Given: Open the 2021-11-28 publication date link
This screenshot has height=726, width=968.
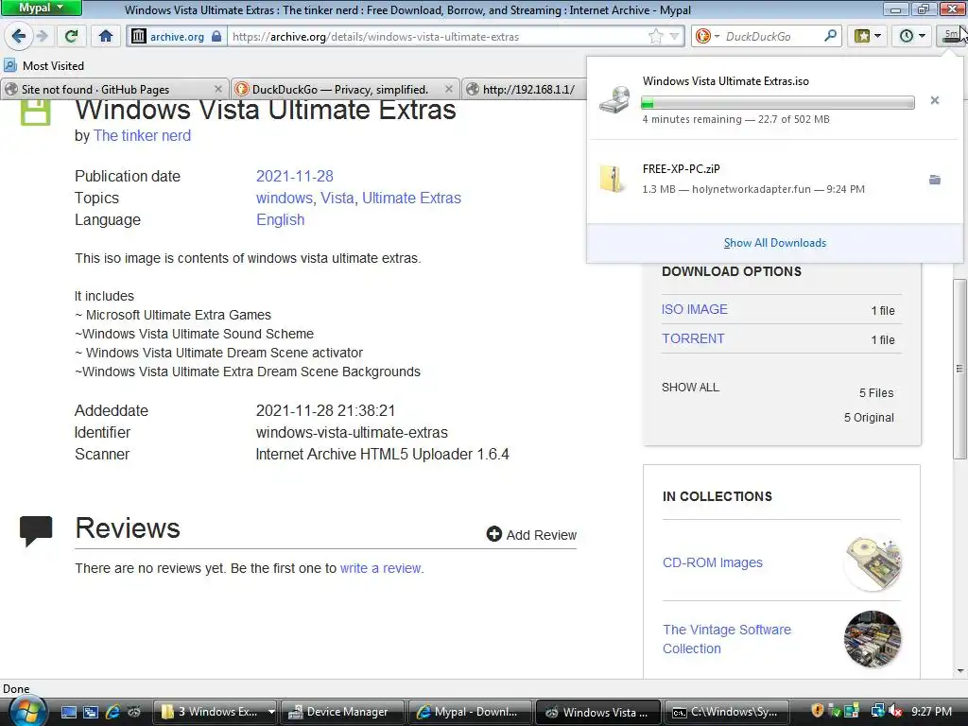Looking at the screenshot, I should coord(295,176).
